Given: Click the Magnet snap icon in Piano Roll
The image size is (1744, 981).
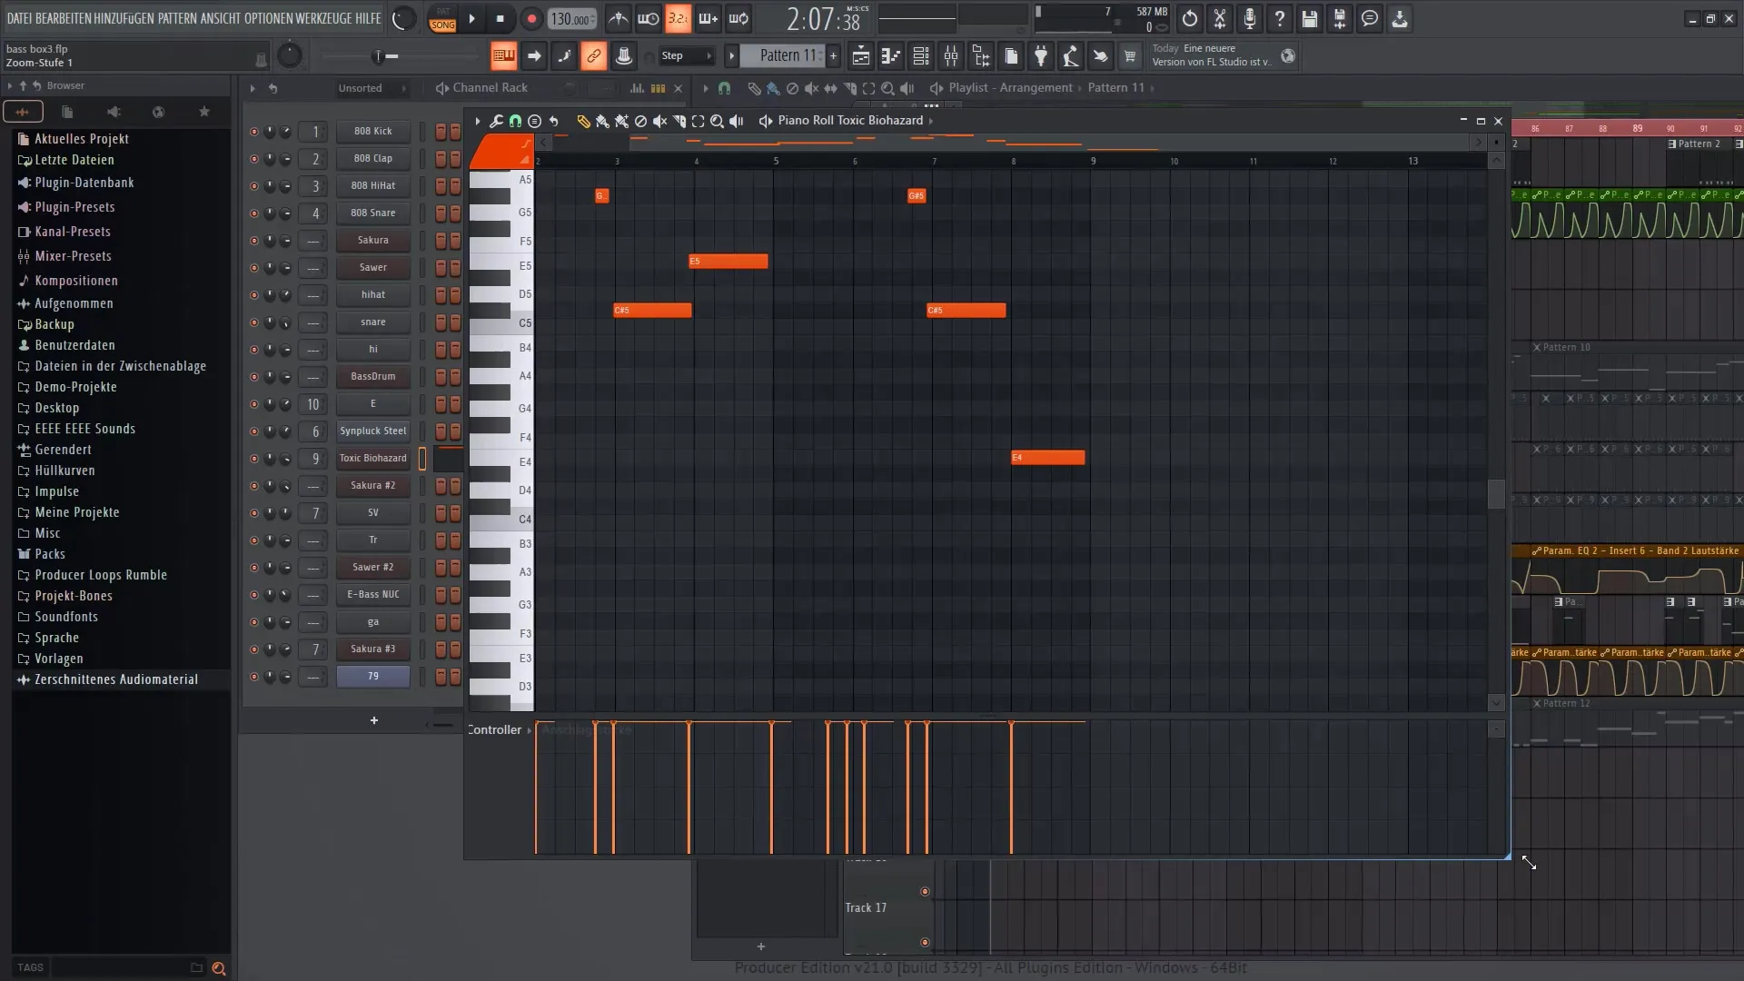Looking at the screenshot, I should tap(515, 120).
